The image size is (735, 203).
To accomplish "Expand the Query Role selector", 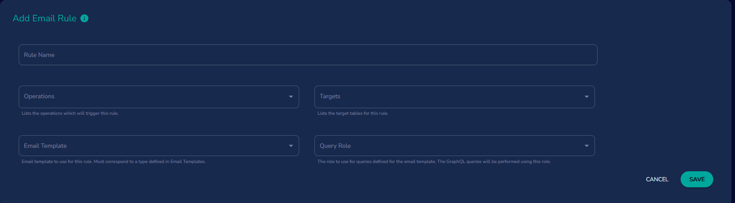I will (454, 146).
